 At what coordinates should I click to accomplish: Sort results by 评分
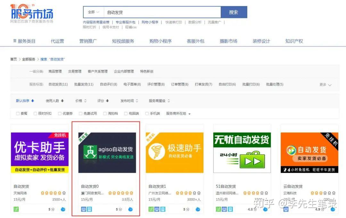(103, 101)
